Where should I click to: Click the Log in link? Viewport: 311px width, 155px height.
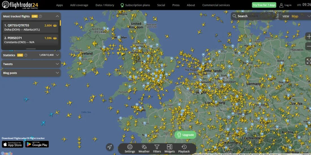tap(288, 5)
